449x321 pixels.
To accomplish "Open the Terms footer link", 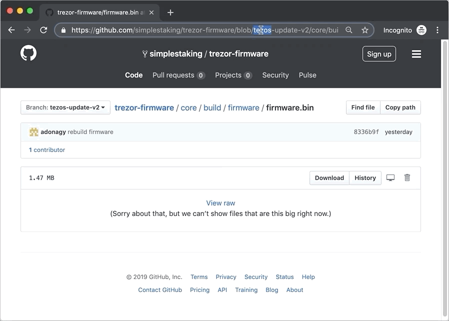I will click(199, 277).
